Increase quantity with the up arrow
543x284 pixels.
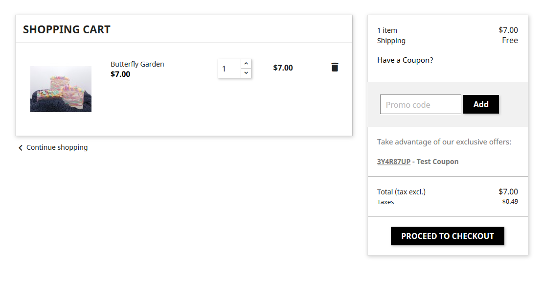click(246, 64)
